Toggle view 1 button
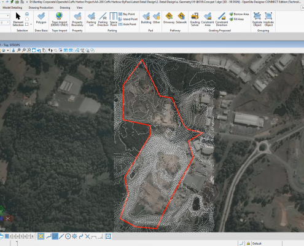This screenshot has width=304, height=246. pyautogui.click(x=7, y=236)
